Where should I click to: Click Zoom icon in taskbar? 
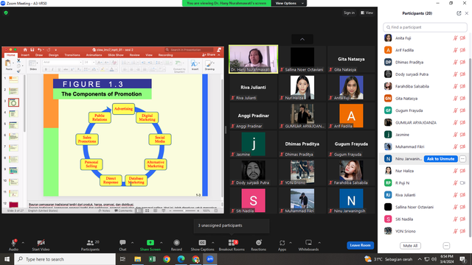[209, 259]
